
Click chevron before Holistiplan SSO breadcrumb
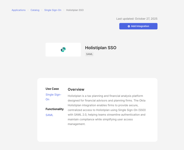tap(64, 10)
